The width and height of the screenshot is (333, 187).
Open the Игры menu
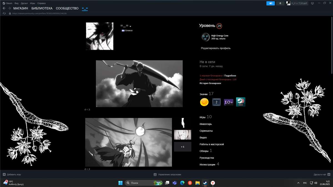[x=32, y=3]
